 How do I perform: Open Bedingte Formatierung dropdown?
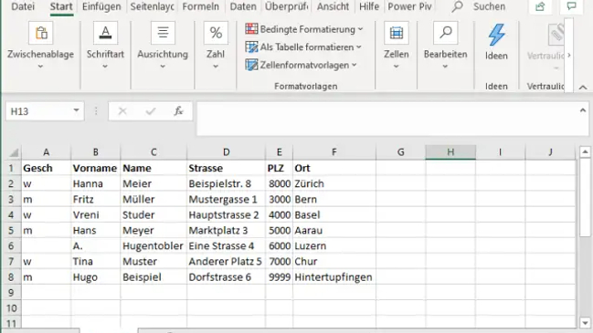pyautogui.click(x=304, y=29)
